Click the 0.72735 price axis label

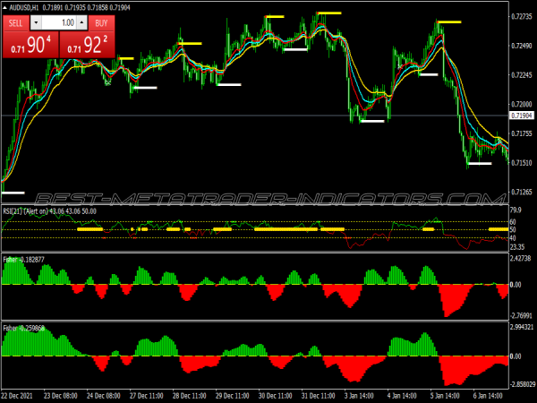(522, 16)
